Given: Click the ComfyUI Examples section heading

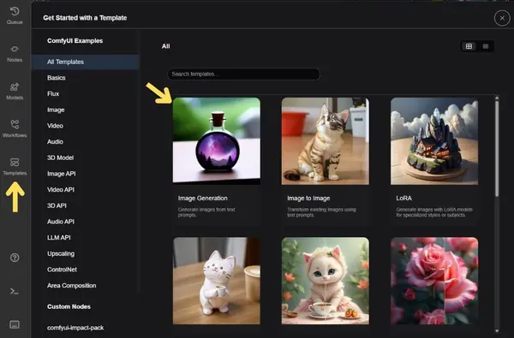Looking at the screenshot, I should [x=75, y=41].
